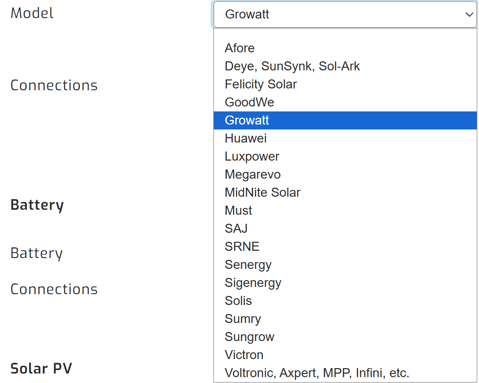This screenshot has height=383, width=479.
Task: Select Victron from the dropdown
Action: (x=244, y=355)
